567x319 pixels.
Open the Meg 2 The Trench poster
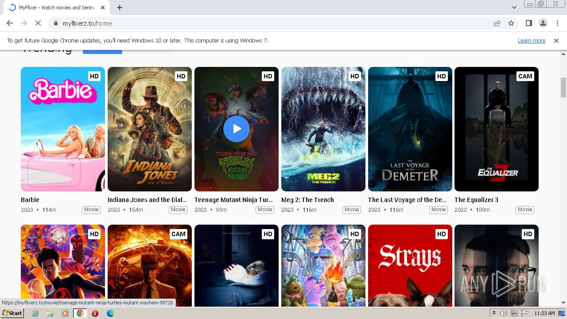323,129
